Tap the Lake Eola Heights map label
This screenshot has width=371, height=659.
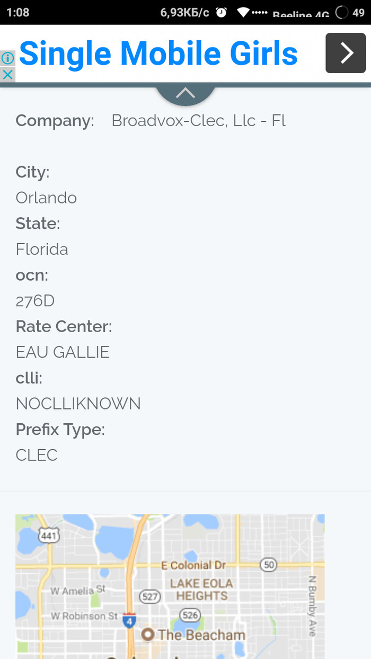pyautogui.click(x=201, y=590)
